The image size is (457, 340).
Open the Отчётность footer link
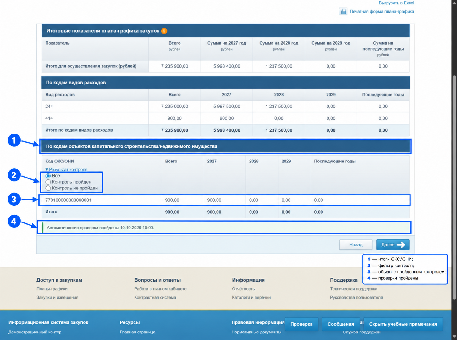(x=243, y=289)
